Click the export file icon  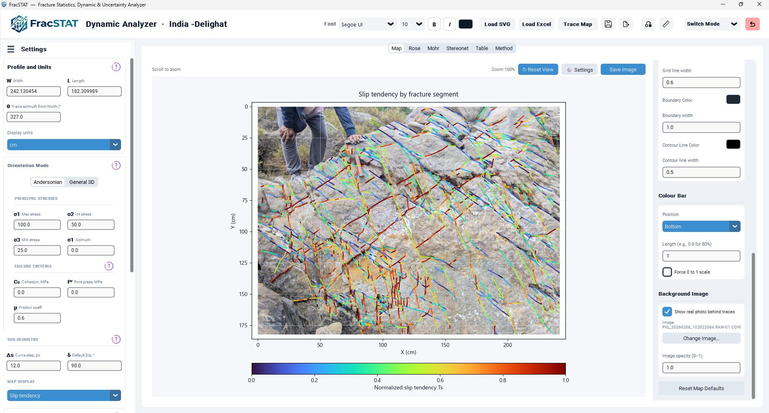(626, 24)
